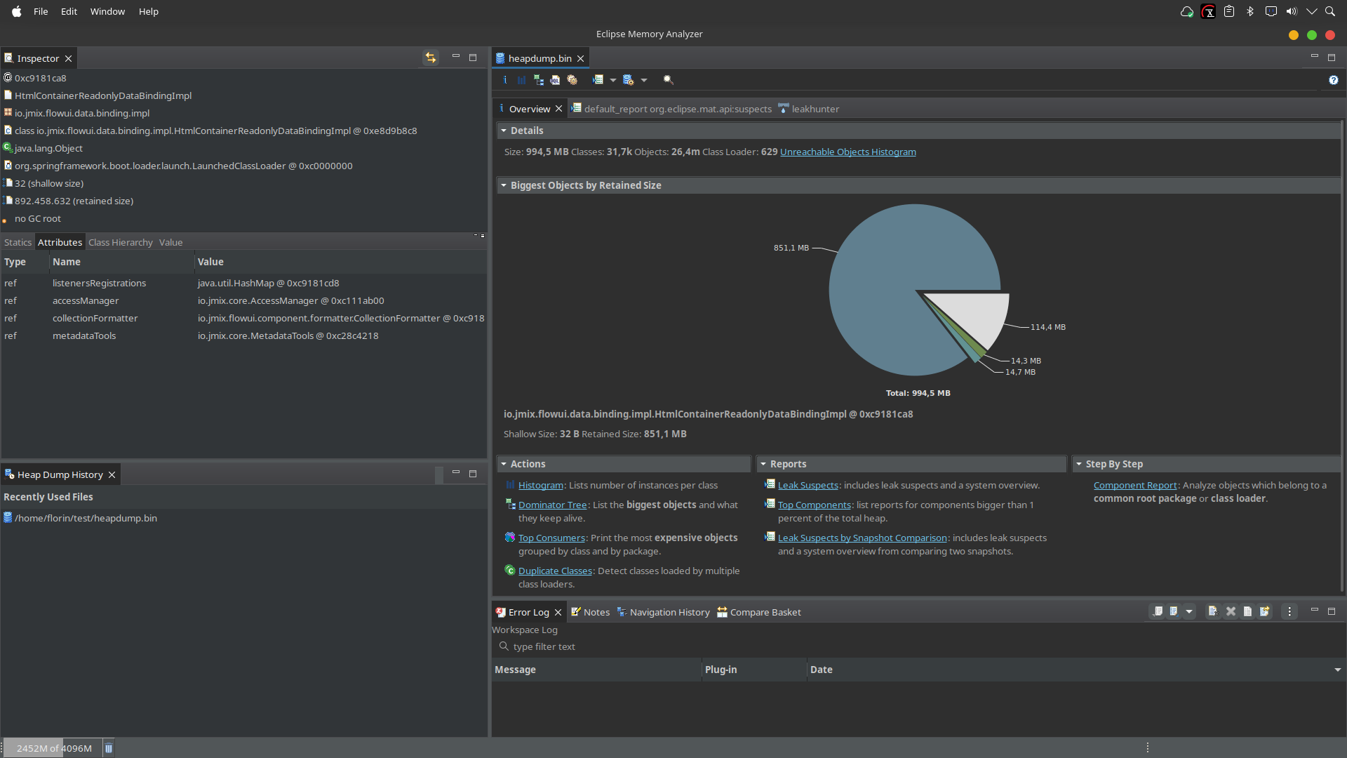1347x758 pixels.
Task: Click restore log icon with yellow arrow
Action: 1264,611
